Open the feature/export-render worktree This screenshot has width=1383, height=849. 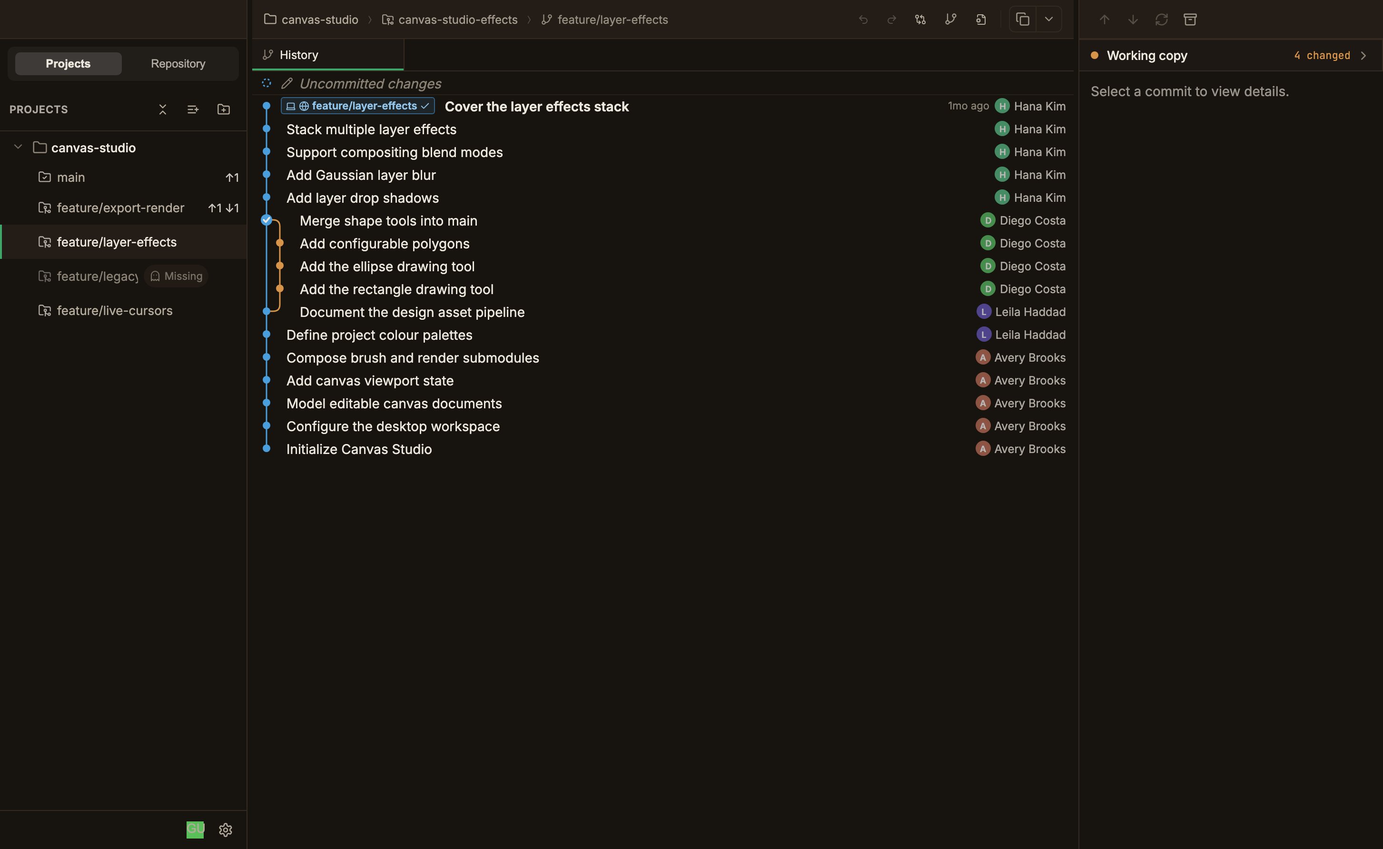[x=124, y=208]
